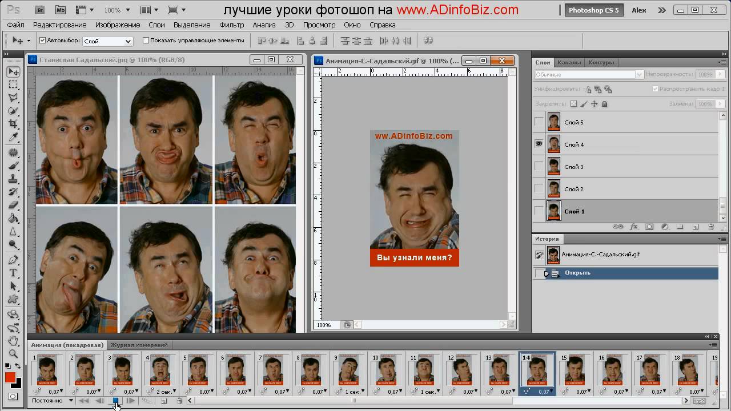Image resolution: width=731 pixels, height=411 pixels.
Task: Switch to the Контуры tab
Action: 601,62
